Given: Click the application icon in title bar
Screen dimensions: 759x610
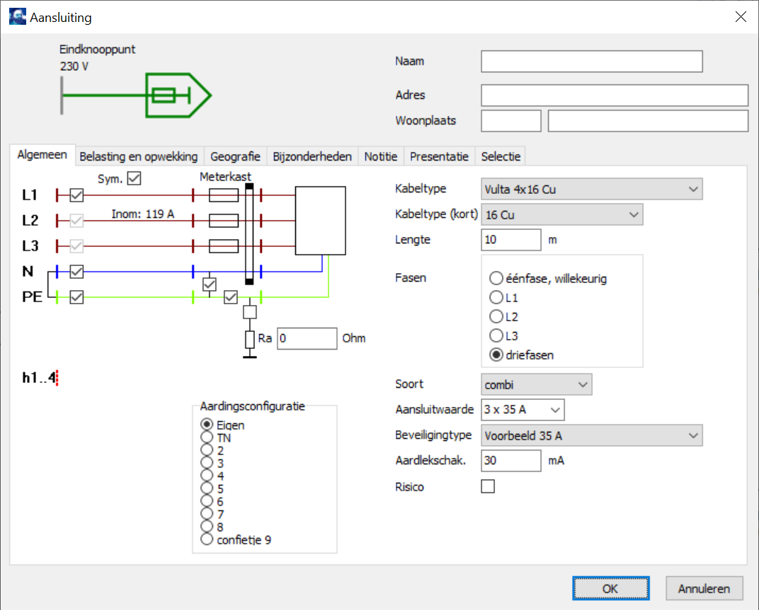Looking at the screenshot, I should [17, 17].
